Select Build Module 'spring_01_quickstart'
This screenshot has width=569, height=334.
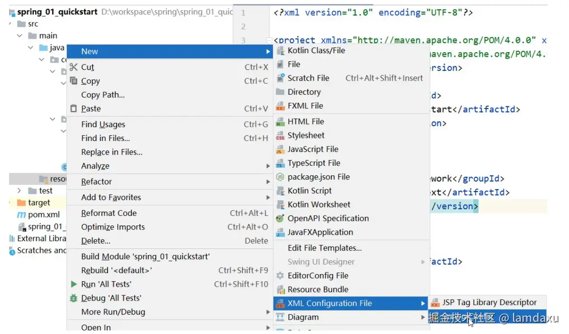pos(170,257)
